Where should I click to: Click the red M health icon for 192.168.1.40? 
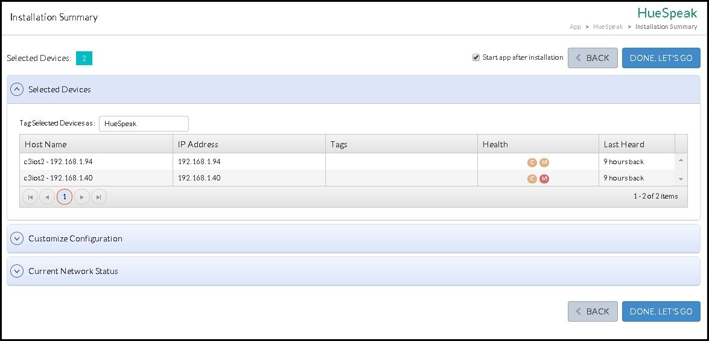[x=544, y=179]
